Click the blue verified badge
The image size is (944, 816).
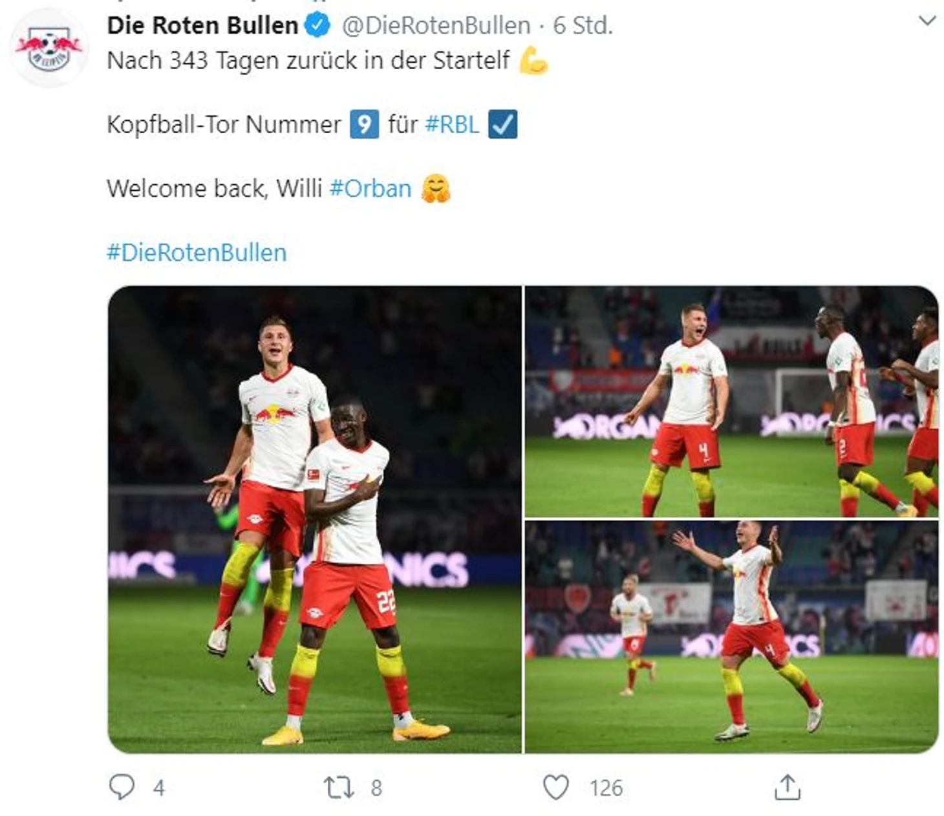pos(317,26)
